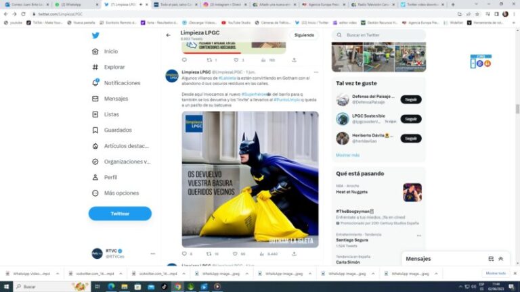Expand the Mensajes drawer

(x=501, y=259)
